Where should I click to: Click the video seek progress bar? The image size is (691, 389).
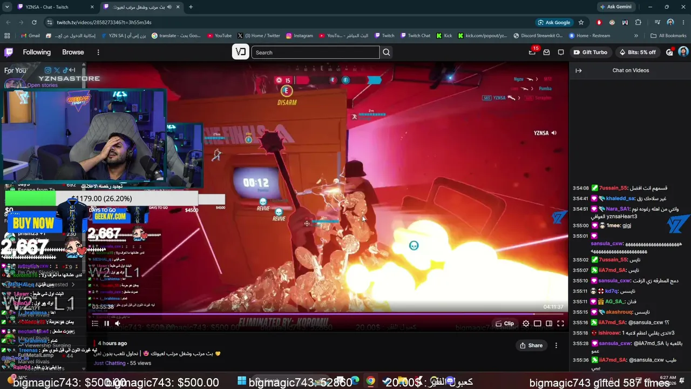tap(328, 314)
